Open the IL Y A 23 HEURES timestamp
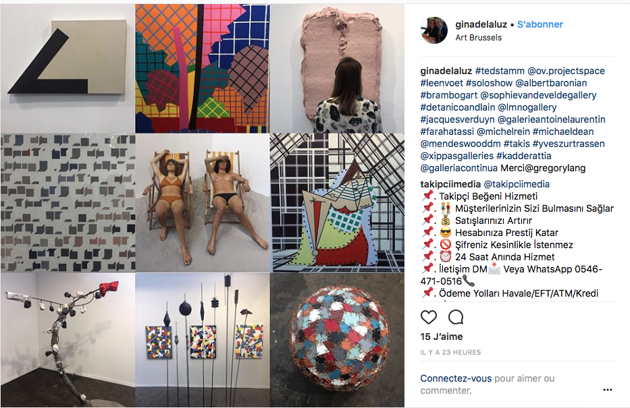 tap(450, 352)
